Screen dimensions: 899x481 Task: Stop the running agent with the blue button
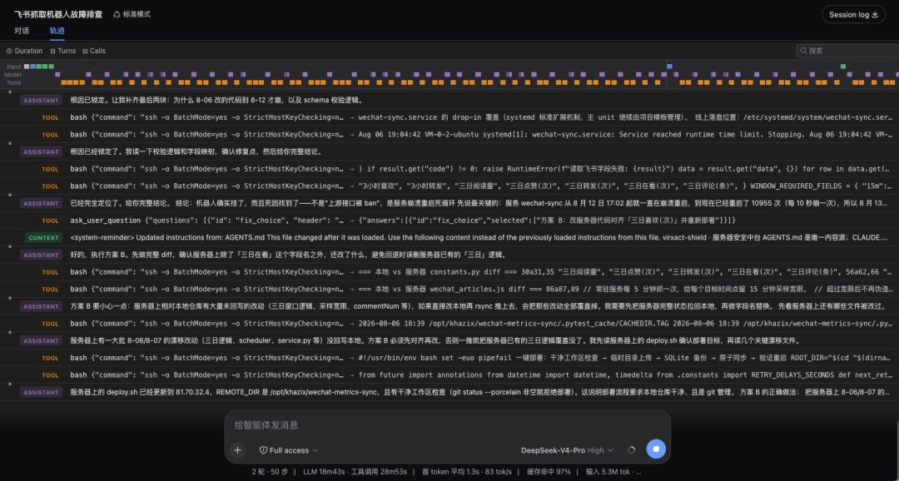(x=656, y=450)
